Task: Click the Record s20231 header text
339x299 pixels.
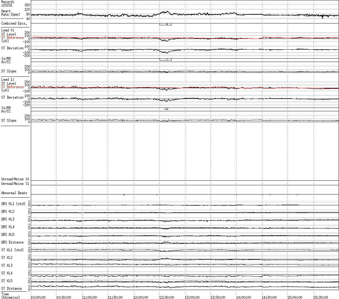Action: click(8, 3)
